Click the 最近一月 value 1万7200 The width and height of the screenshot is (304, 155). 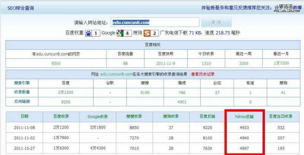pos(282,63)
